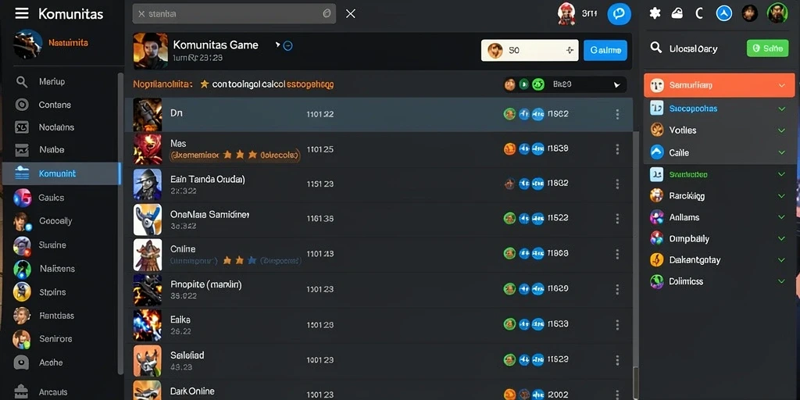Image resolution: width=800 pixels, height=400 pixels.
Task: Open three-dot menu on the Dn row
Action: point(617,114)
